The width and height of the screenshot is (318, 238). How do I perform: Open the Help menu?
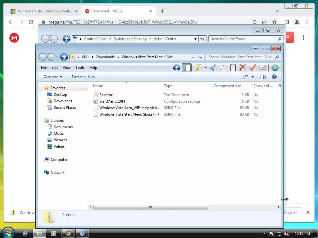click(x=93, y=68)
